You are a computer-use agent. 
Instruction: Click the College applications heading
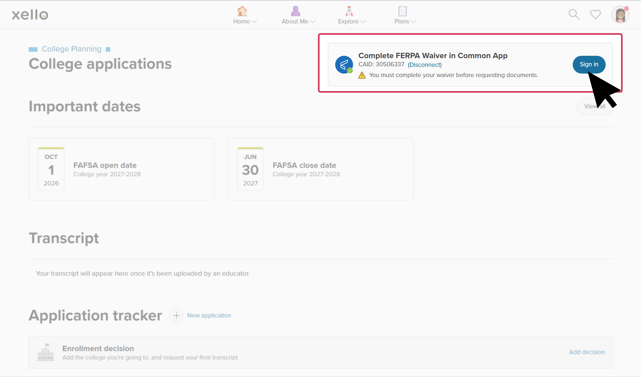(x=100, y=64)
